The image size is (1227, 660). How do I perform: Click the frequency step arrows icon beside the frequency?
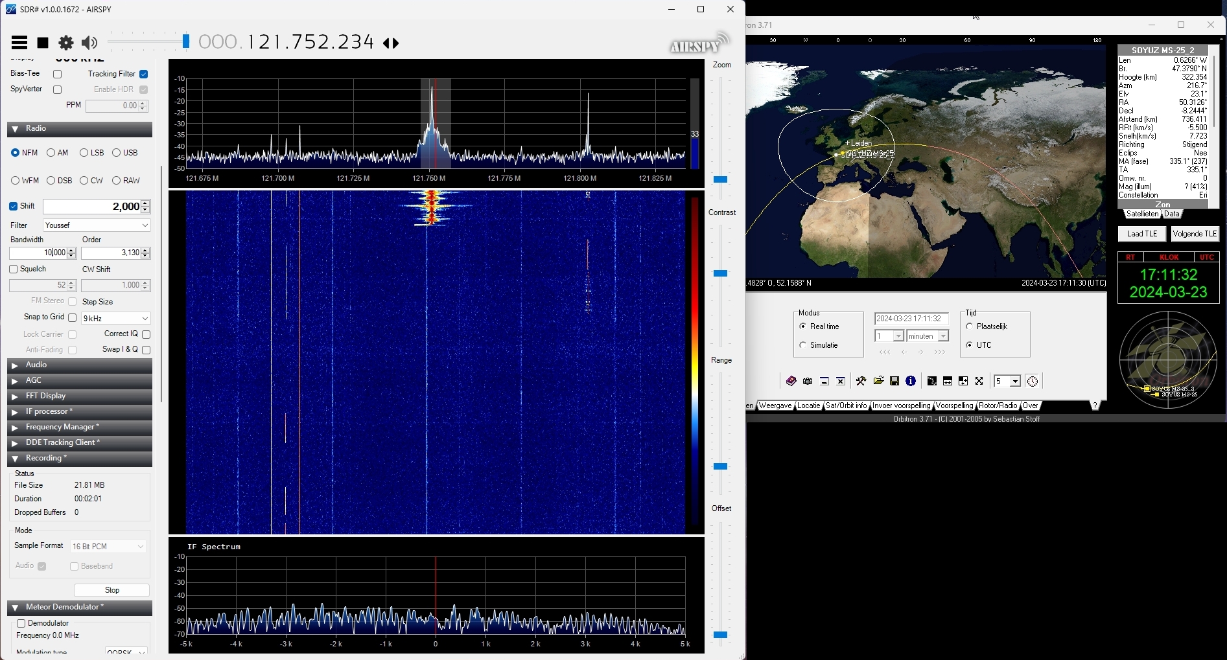pyautogui.click(x=391, y=43)
